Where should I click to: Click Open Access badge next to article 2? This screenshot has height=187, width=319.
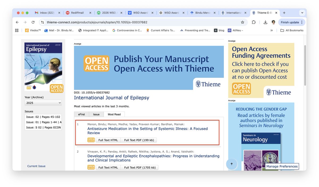pos(91,167)
